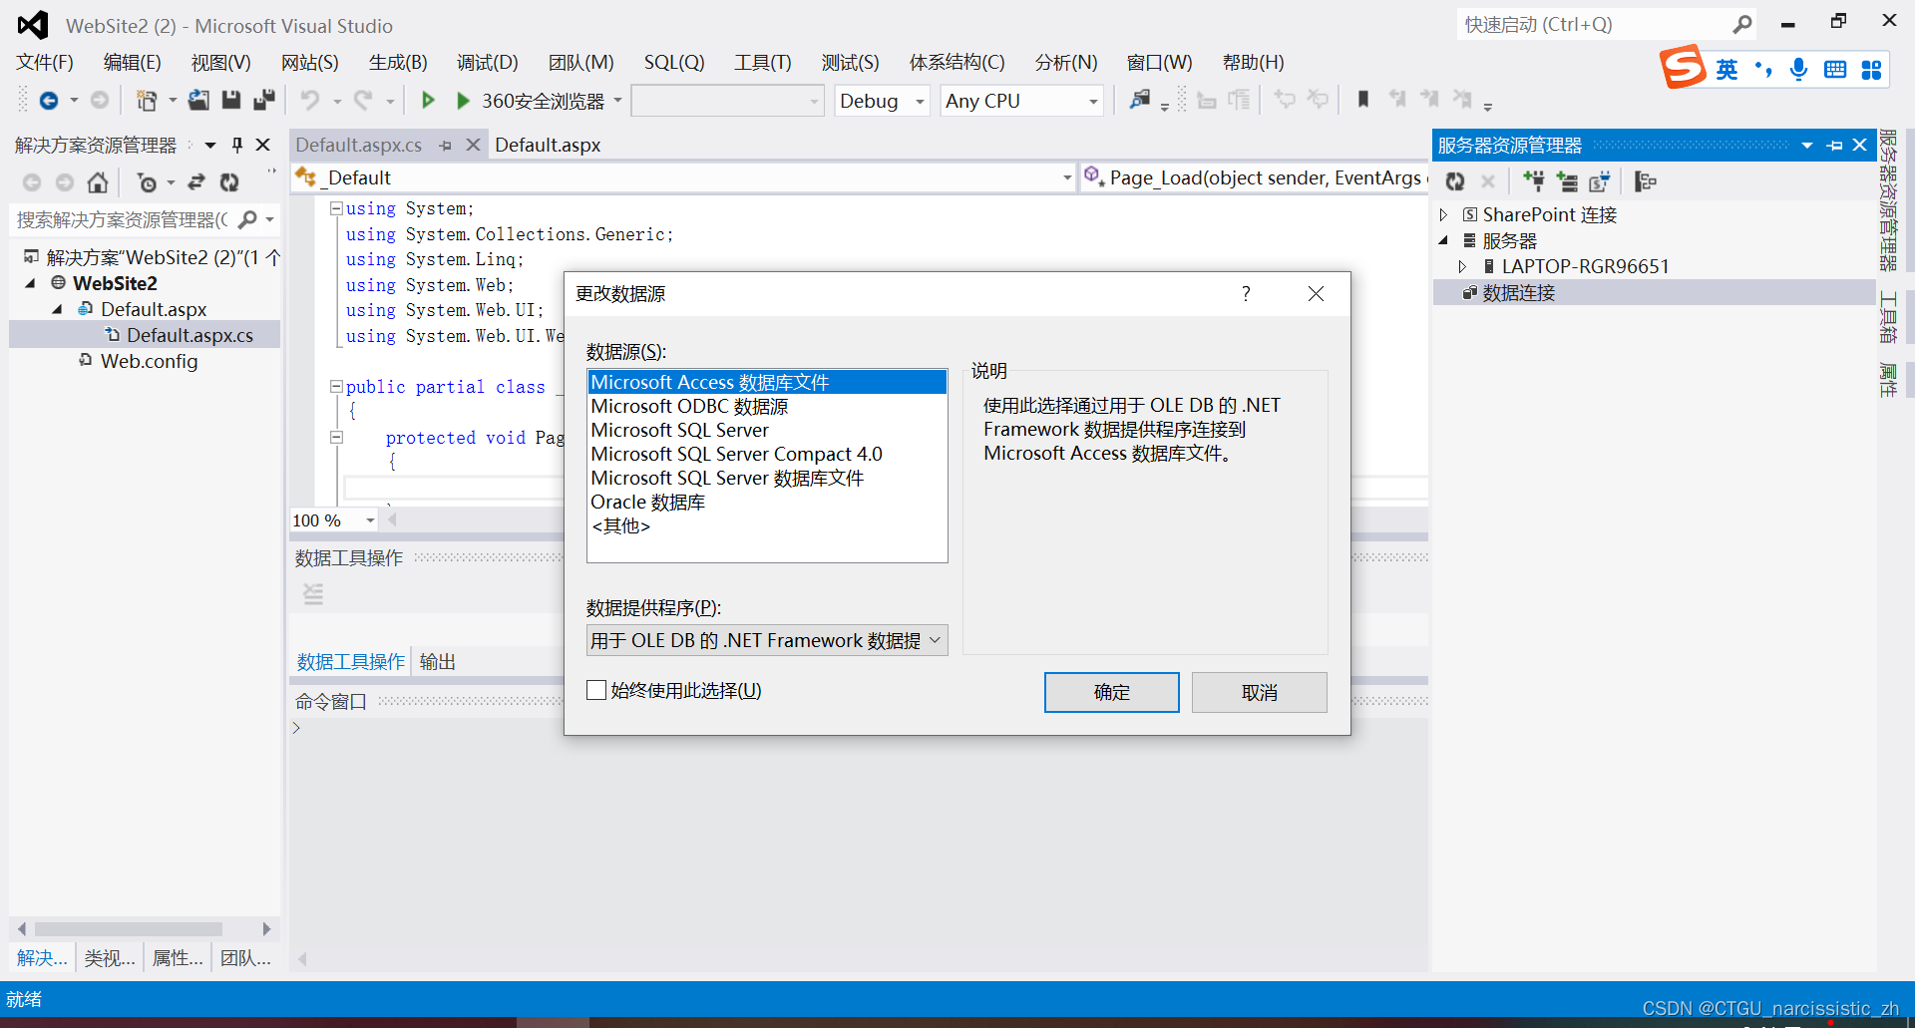Open the SQL(Q) menu
The width and height of the screenshot is (1915, 1028).
pos(674,63)
